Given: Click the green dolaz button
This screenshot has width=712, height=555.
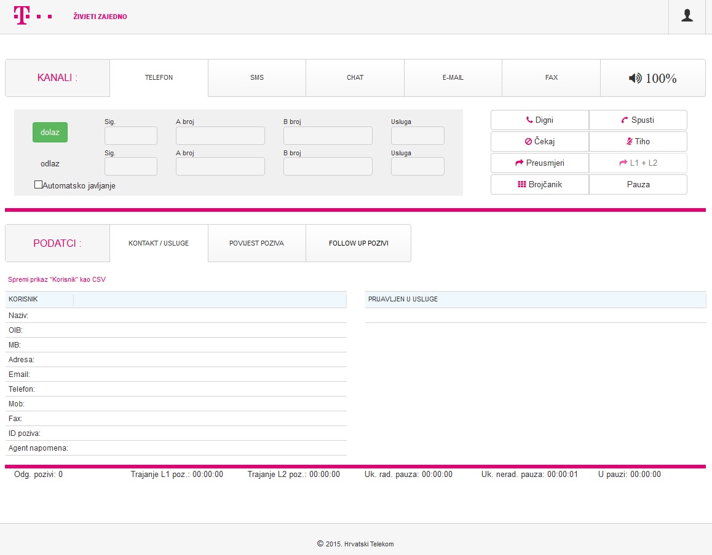Looking at the screenshot, I should [50, 133].
